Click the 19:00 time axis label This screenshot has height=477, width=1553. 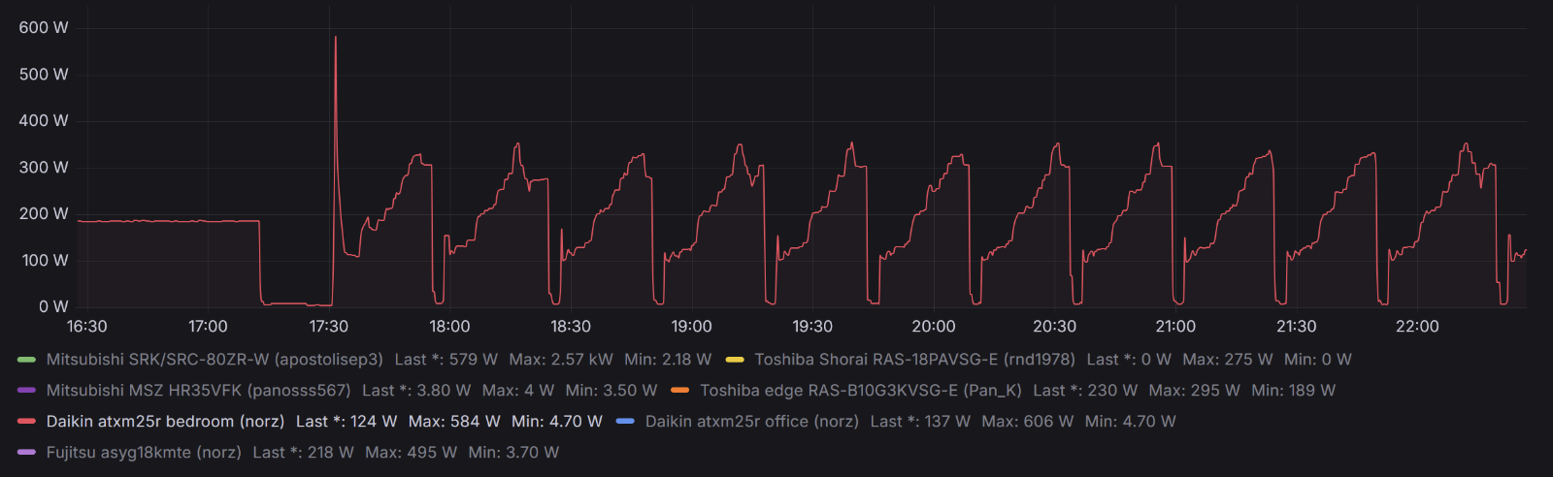coord(692,327)
